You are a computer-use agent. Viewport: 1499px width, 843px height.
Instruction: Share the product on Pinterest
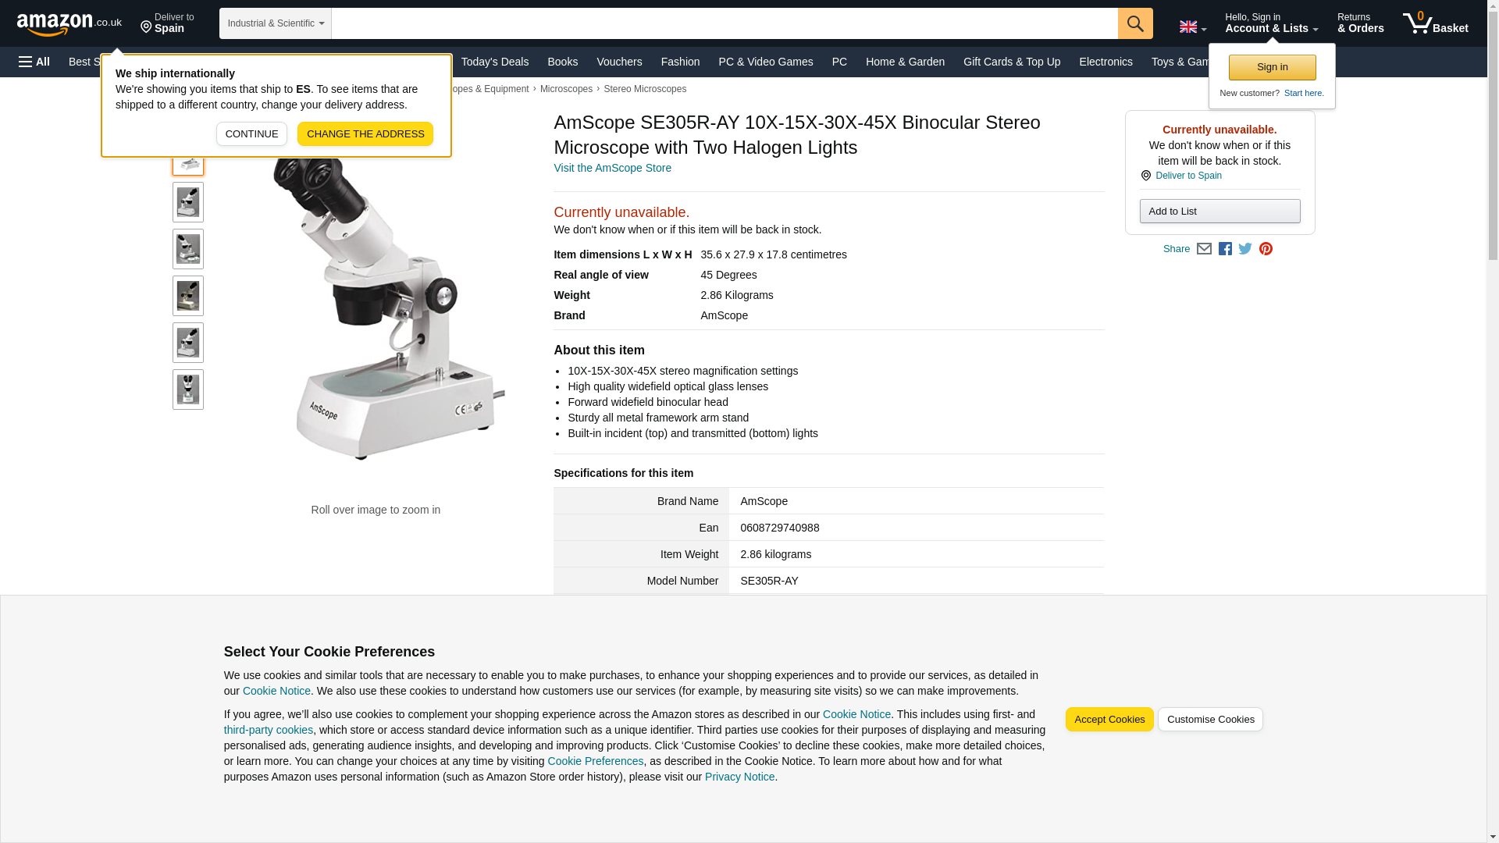(1266, 249)
